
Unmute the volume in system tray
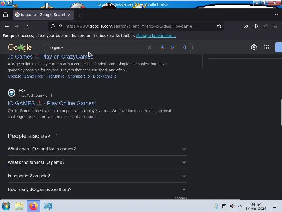click(x=232, y=206)
